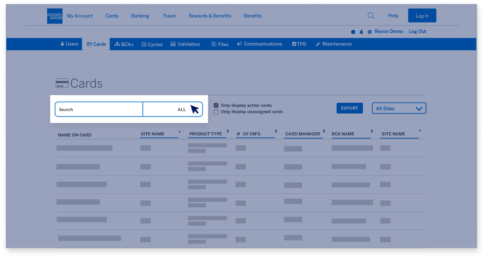Select the Maintenance wrench icon
The image size is (485, 256).
coord(318,44)
